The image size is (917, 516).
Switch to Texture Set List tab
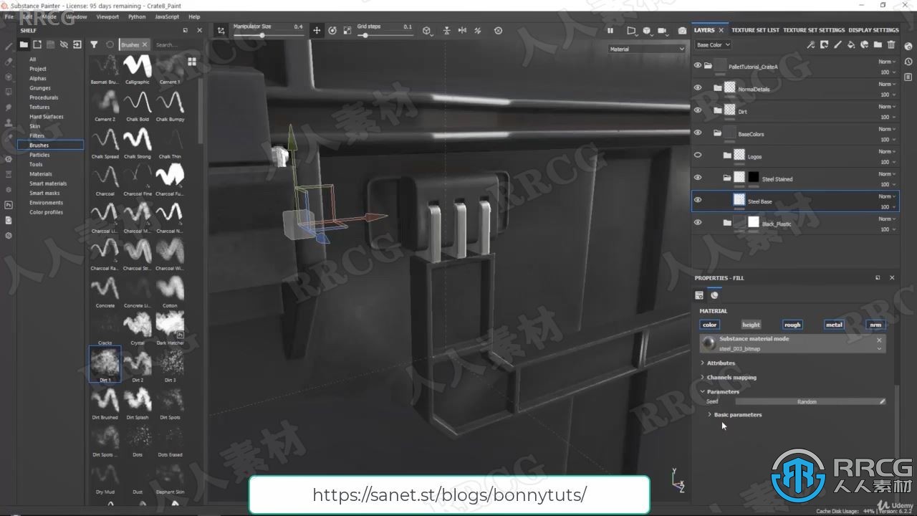click(755, 30)
